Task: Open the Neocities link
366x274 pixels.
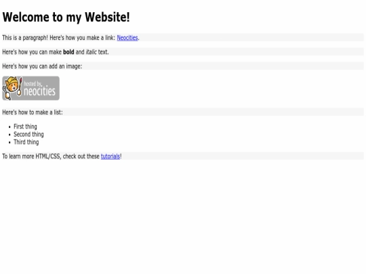Action: coord(127,38)
